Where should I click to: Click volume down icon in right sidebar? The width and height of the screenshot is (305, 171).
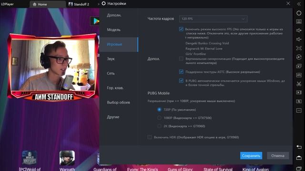299,39
